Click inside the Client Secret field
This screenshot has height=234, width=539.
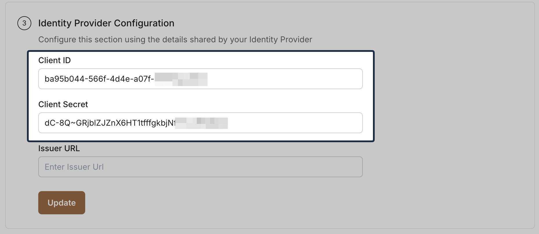(200, 123)
